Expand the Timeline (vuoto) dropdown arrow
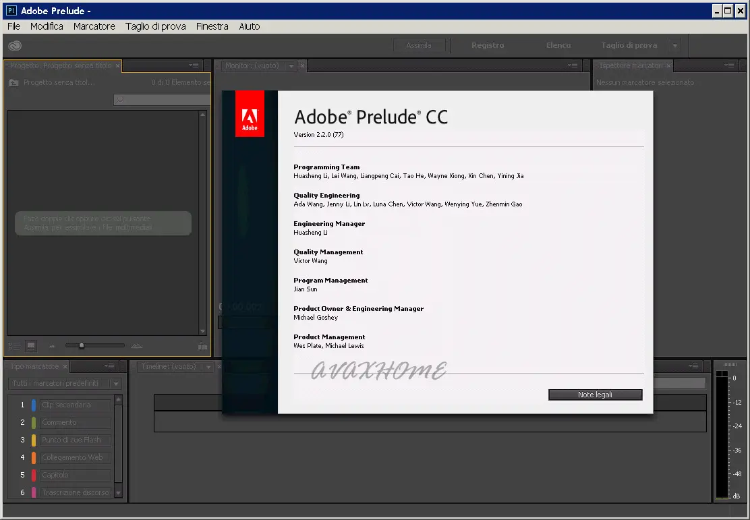 [208, 367]
